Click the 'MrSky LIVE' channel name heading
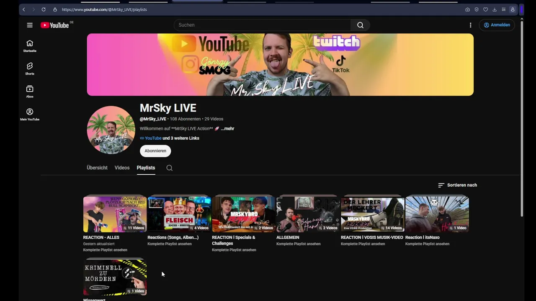 [x=168, y=108]
